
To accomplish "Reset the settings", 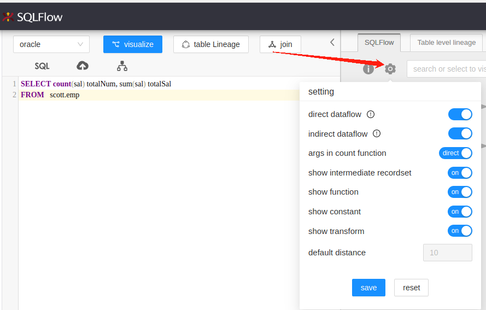I will click(411, 288).
